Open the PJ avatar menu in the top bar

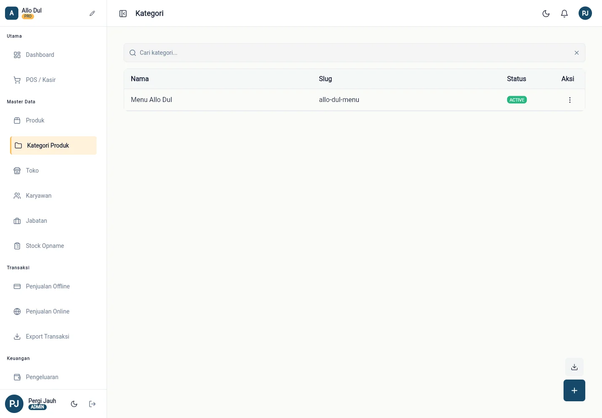click(585, 13)
